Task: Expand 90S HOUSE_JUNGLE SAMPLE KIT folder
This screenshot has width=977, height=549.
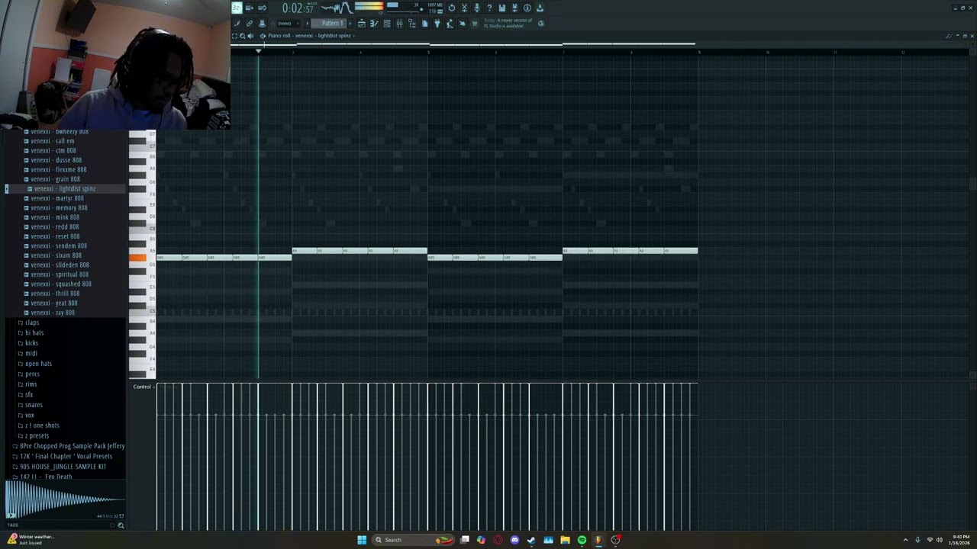Action: 63,467
